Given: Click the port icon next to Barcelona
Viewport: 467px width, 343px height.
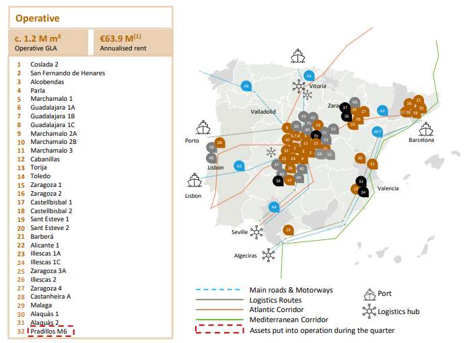Looking at the screenshot, I should 425,128.
